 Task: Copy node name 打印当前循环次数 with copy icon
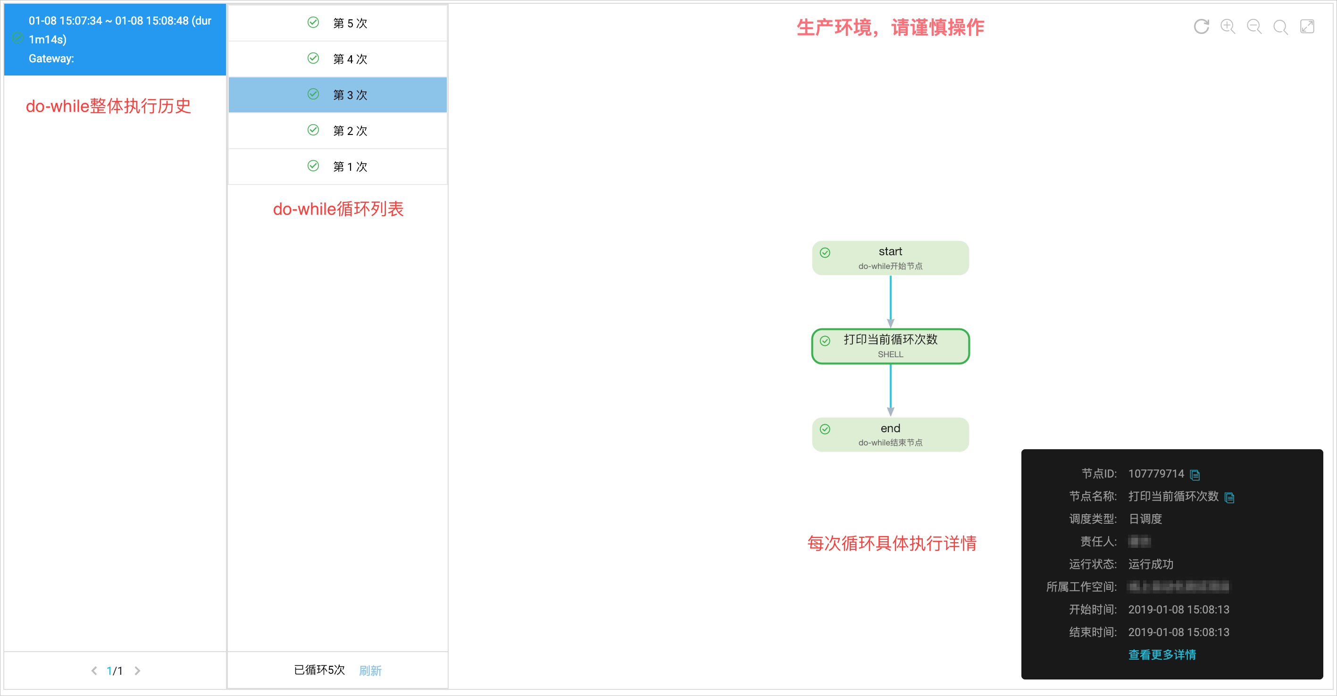pos(1229,497)
